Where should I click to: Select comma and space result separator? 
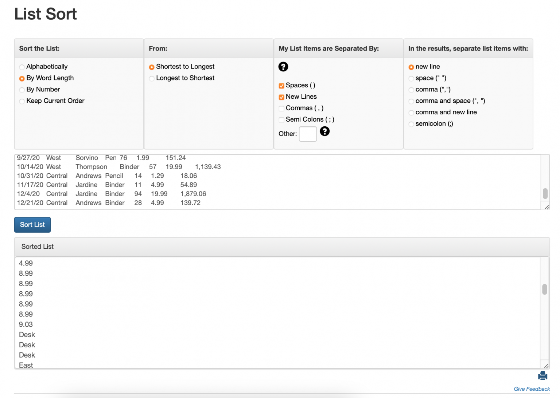411,101
